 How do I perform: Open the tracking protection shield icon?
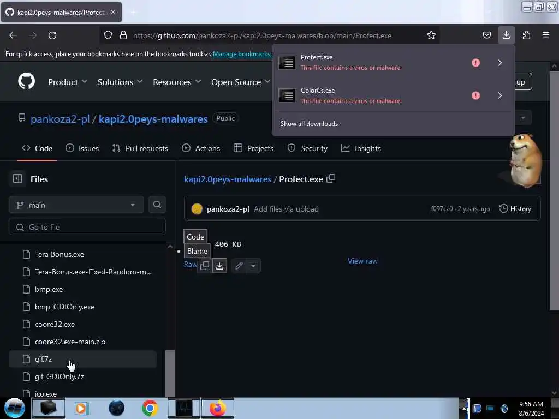(108, 35)
